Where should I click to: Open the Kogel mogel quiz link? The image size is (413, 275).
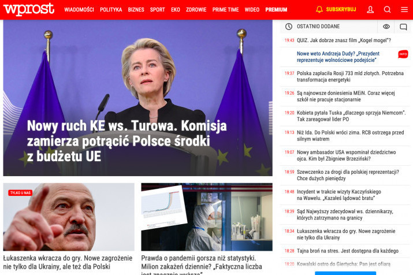point(344,40)
